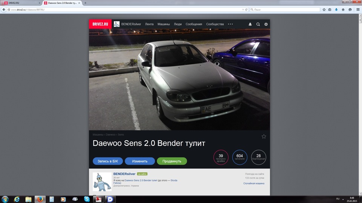This screenshot has height=203, width=362.
Task: Click the Продвинуть green button
Action: click(172, 161)
